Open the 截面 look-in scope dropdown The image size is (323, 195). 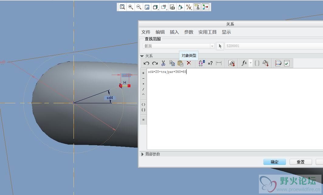(x=179, y=46)
